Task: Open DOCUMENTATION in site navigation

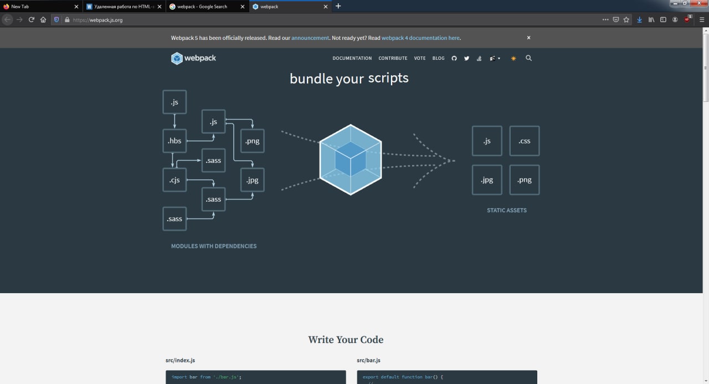Action: click(x=352, y=58)
